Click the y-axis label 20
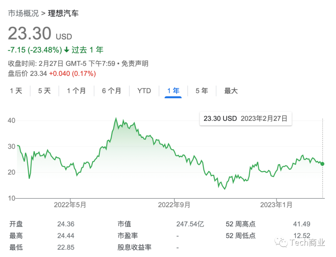Screen dimensions: 336x257 (x=12, y=172)
